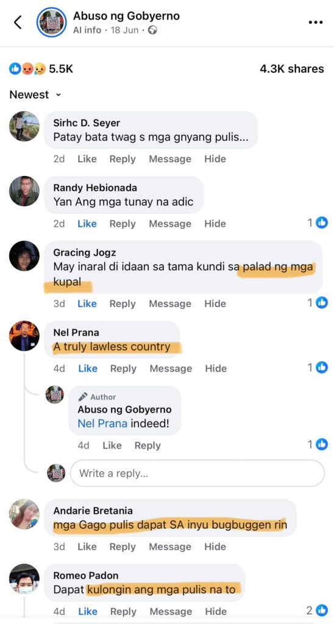
Task: Open the three-dots more options menu
Action: pyautogui.click(x=316, y=23)
